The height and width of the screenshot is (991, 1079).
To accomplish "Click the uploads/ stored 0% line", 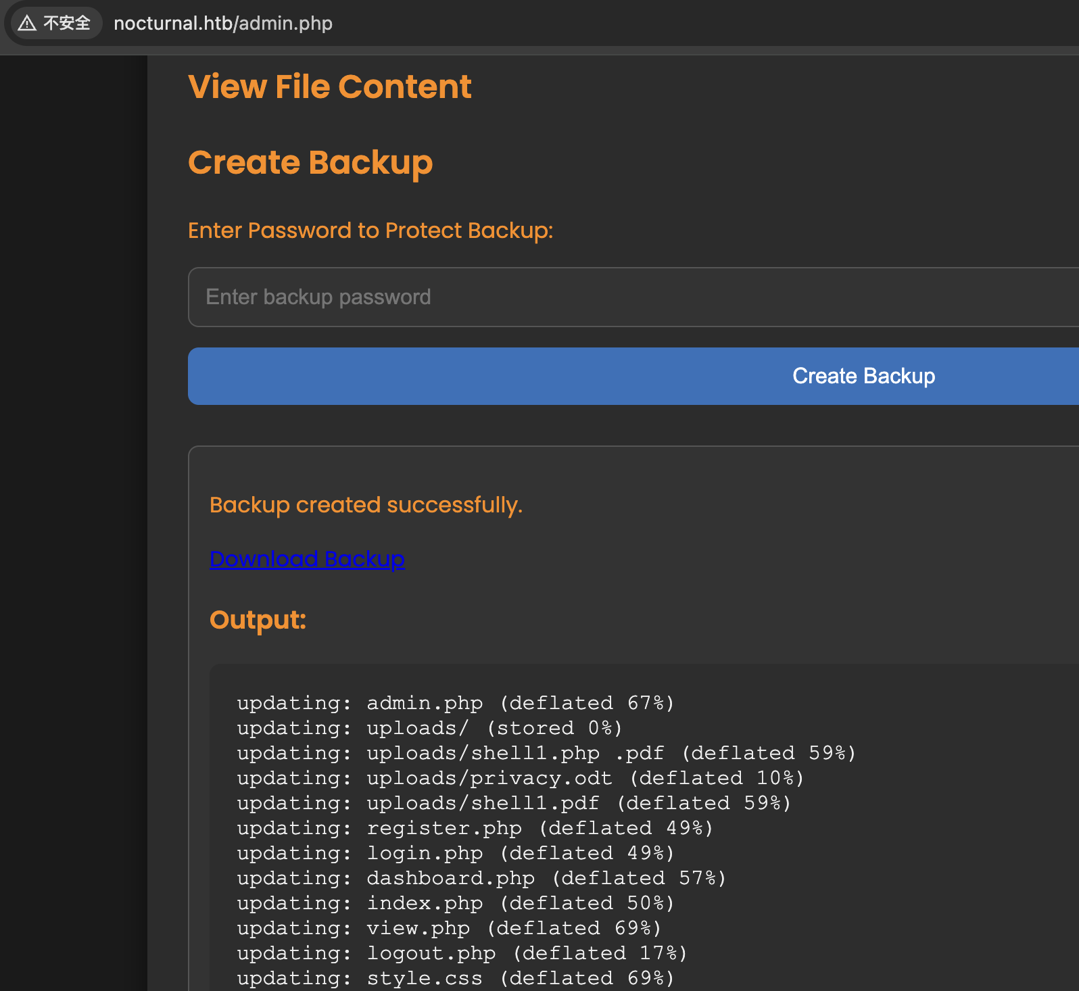I will (429, 728).
